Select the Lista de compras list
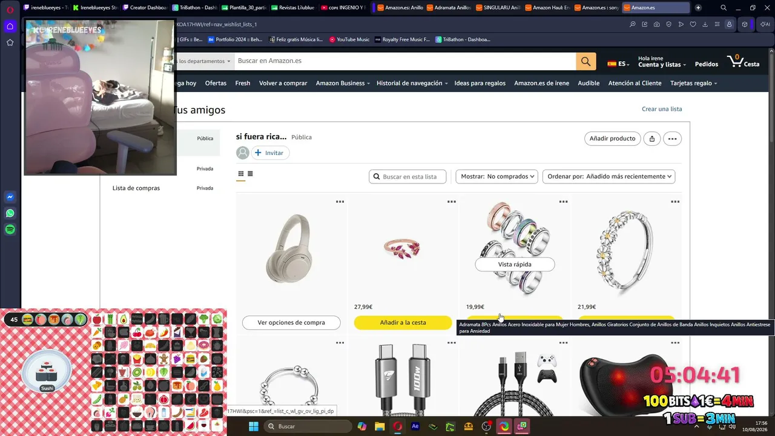This screenshot has height=436, width=775. pyautogui.click(x=136, y=188)
